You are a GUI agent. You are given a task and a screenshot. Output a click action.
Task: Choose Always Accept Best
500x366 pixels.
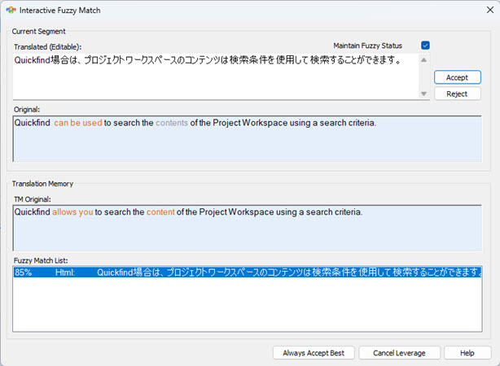(314, 353)
